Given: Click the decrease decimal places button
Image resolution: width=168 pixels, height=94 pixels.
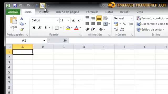Looking at the screenshot, I should [x=122, y=29].
